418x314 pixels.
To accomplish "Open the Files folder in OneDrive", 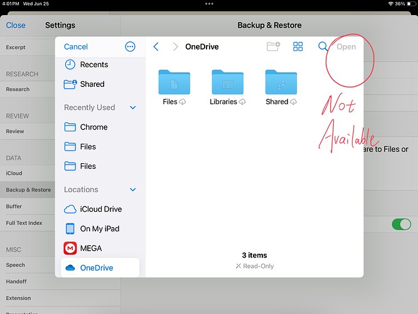I will coord(174,82).
